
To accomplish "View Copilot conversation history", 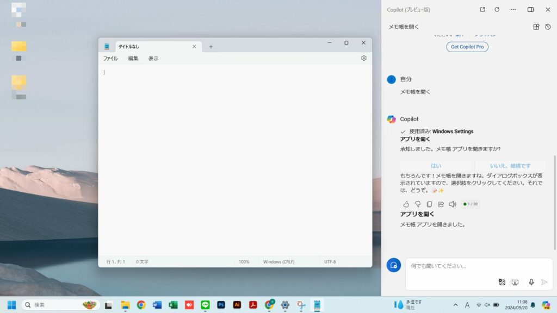I will pos(547,26).
